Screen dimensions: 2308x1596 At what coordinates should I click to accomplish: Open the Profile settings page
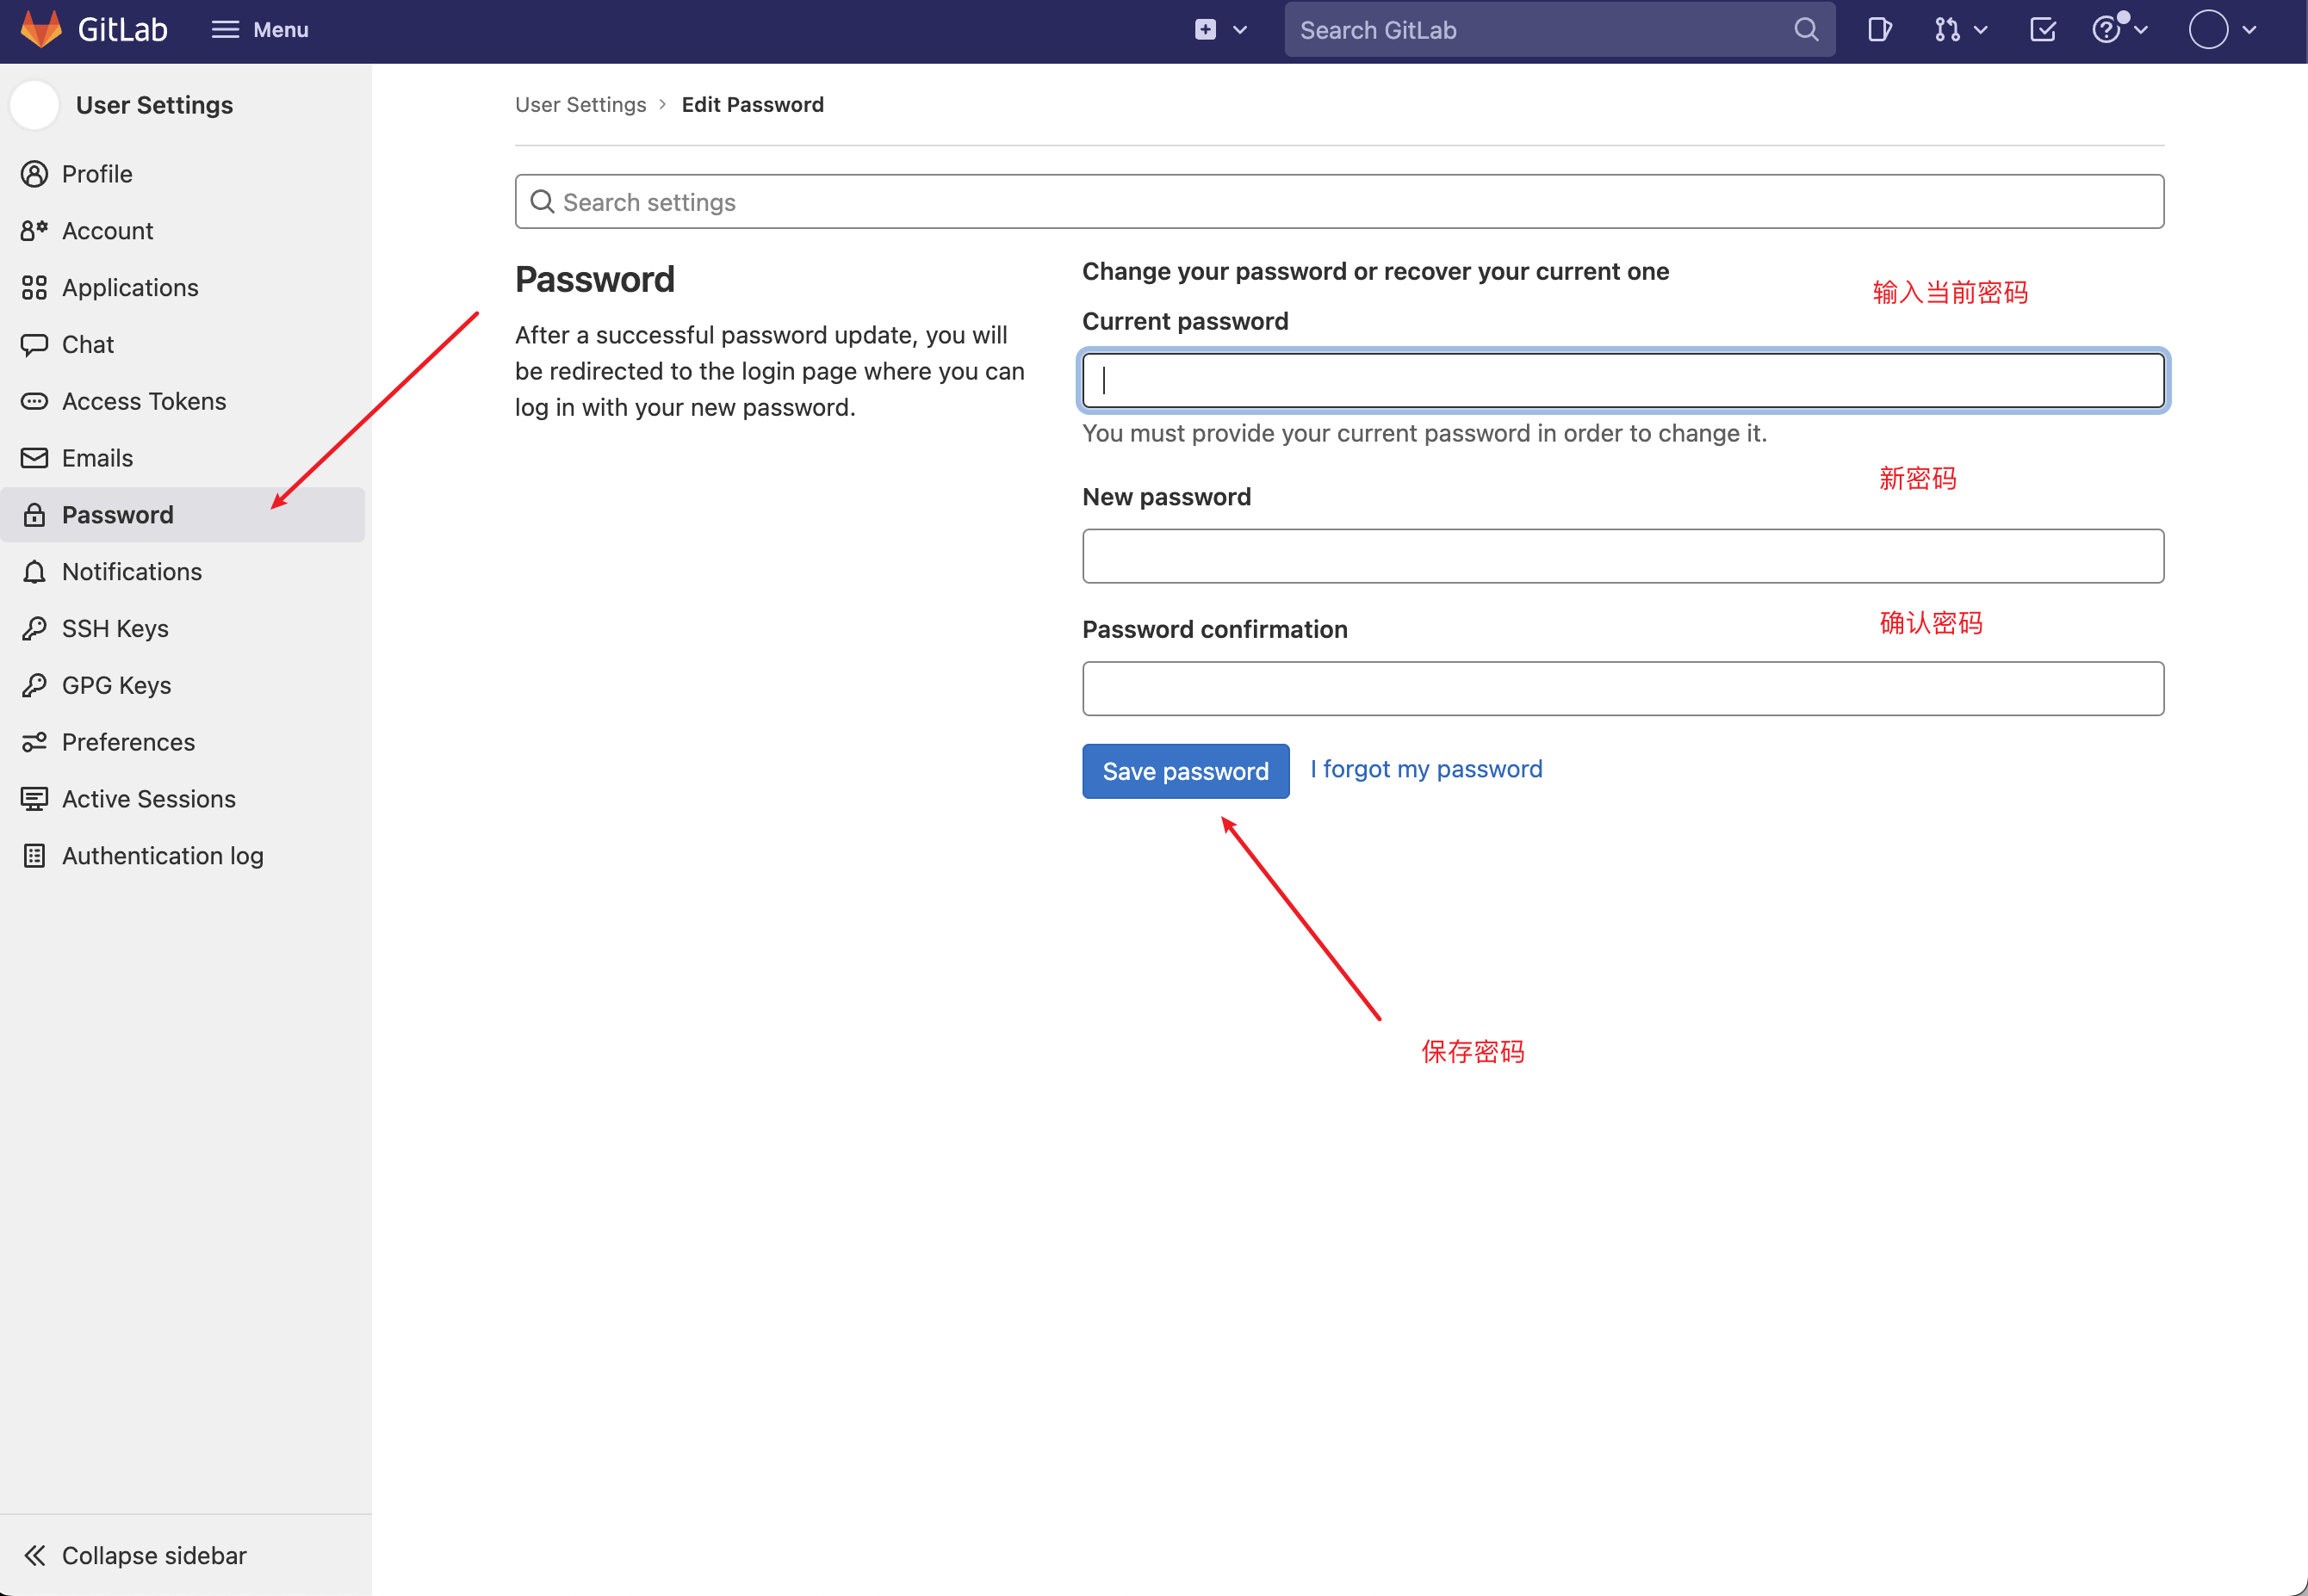pyautogui.click(x=98, y=172)
